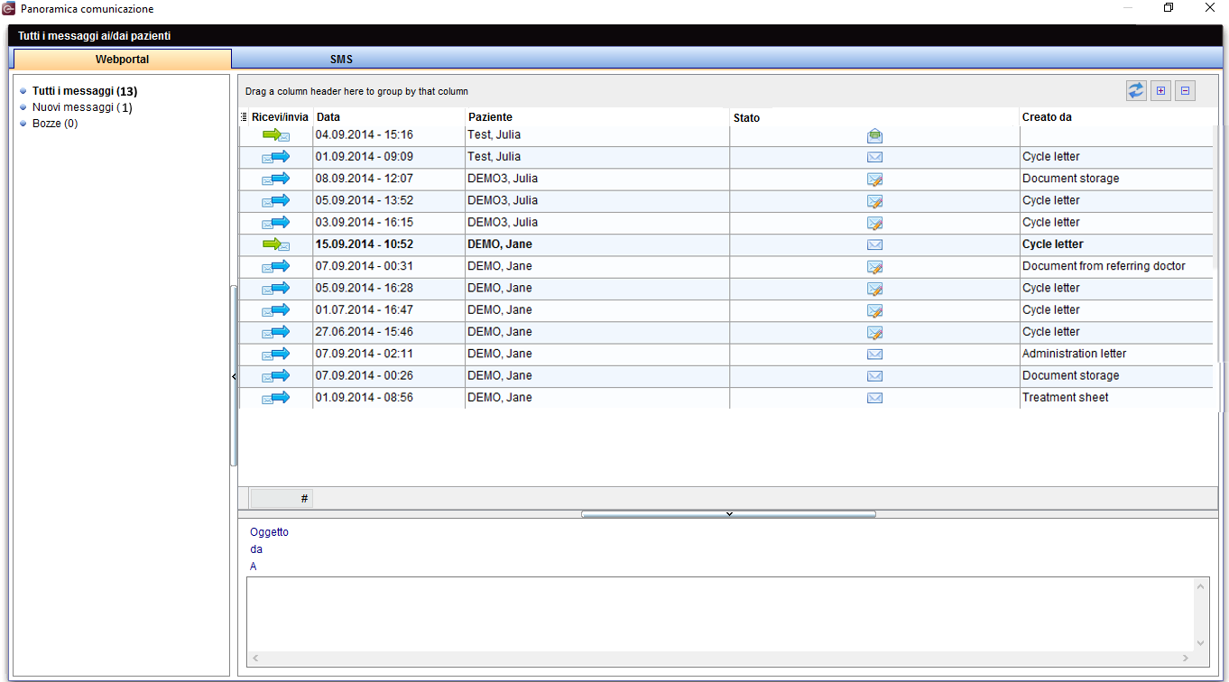Sort by the Data column header
1229x682 pixels.
[389, 117]
